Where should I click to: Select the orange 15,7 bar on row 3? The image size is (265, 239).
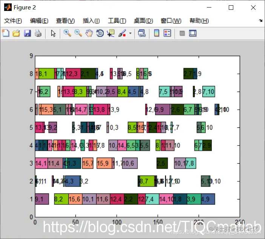(x=88, y=163)
